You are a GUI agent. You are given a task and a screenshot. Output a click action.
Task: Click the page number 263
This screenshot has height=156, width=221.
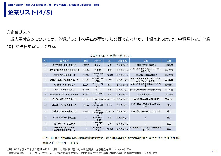(x=214, y=151)
